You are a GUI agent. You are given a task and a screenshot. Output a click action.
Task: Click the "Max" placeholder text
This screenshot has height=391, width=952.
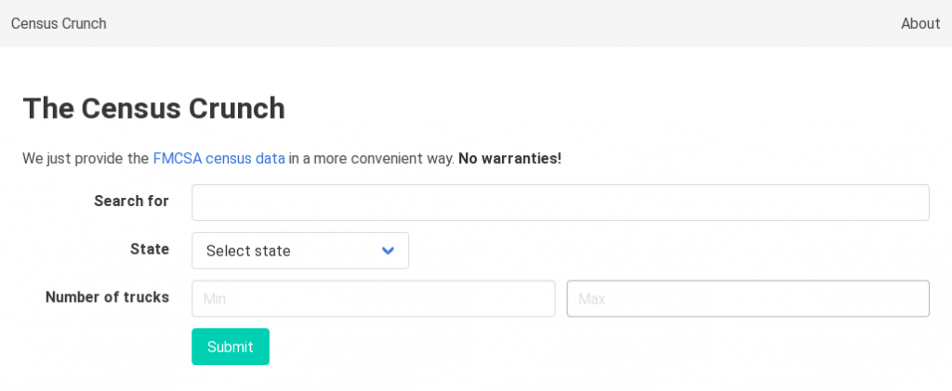(591, 299)
